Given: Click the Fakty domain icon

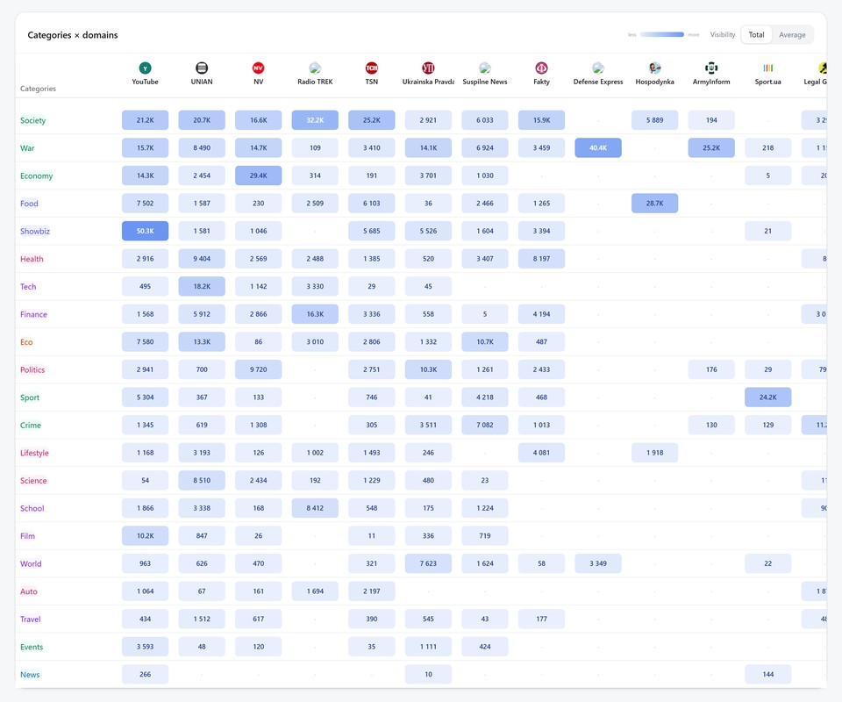Looking at the screenshot, I should (541, 68).
